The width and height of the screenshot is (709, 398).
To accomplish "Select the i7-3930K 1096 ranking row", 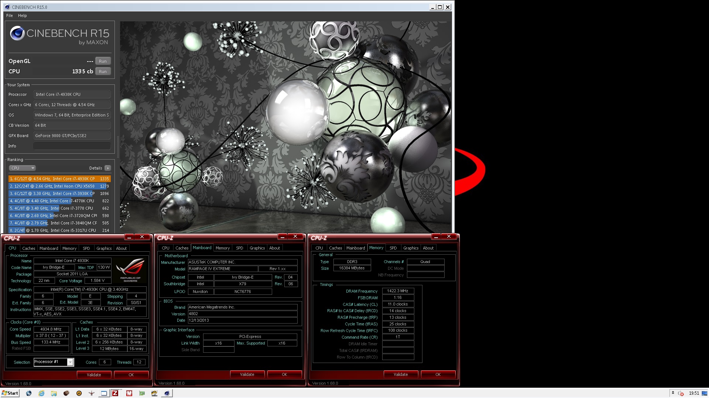I will point(59,193).
